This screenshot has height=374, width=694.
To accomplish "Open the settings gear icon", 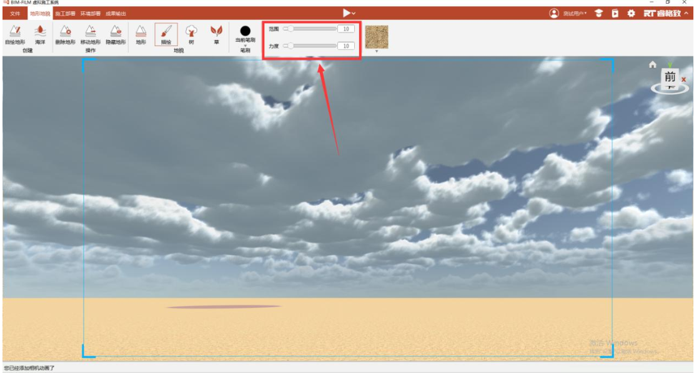I will coord(631,13).
